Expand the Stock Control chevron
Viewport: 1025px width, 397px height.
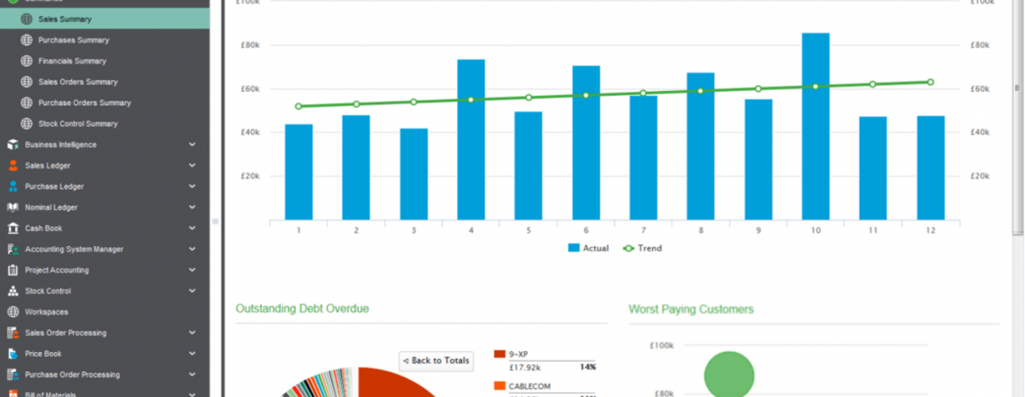coord(193,290)
